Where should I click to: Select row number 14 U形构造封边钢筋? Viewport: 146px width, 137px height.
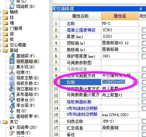click(56, 108)
